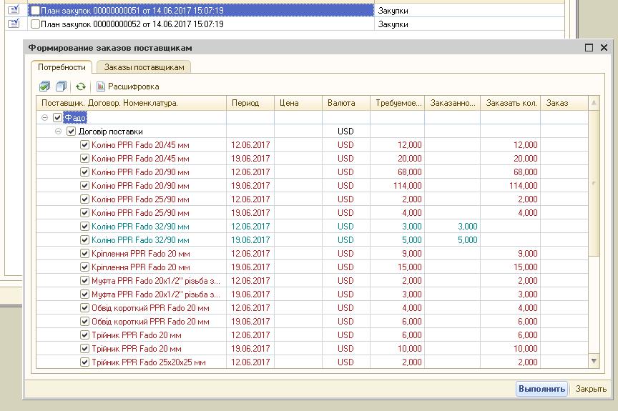Select План закупок 00000000052 row text
Screen dimensions: 618x411
point(132,24)
